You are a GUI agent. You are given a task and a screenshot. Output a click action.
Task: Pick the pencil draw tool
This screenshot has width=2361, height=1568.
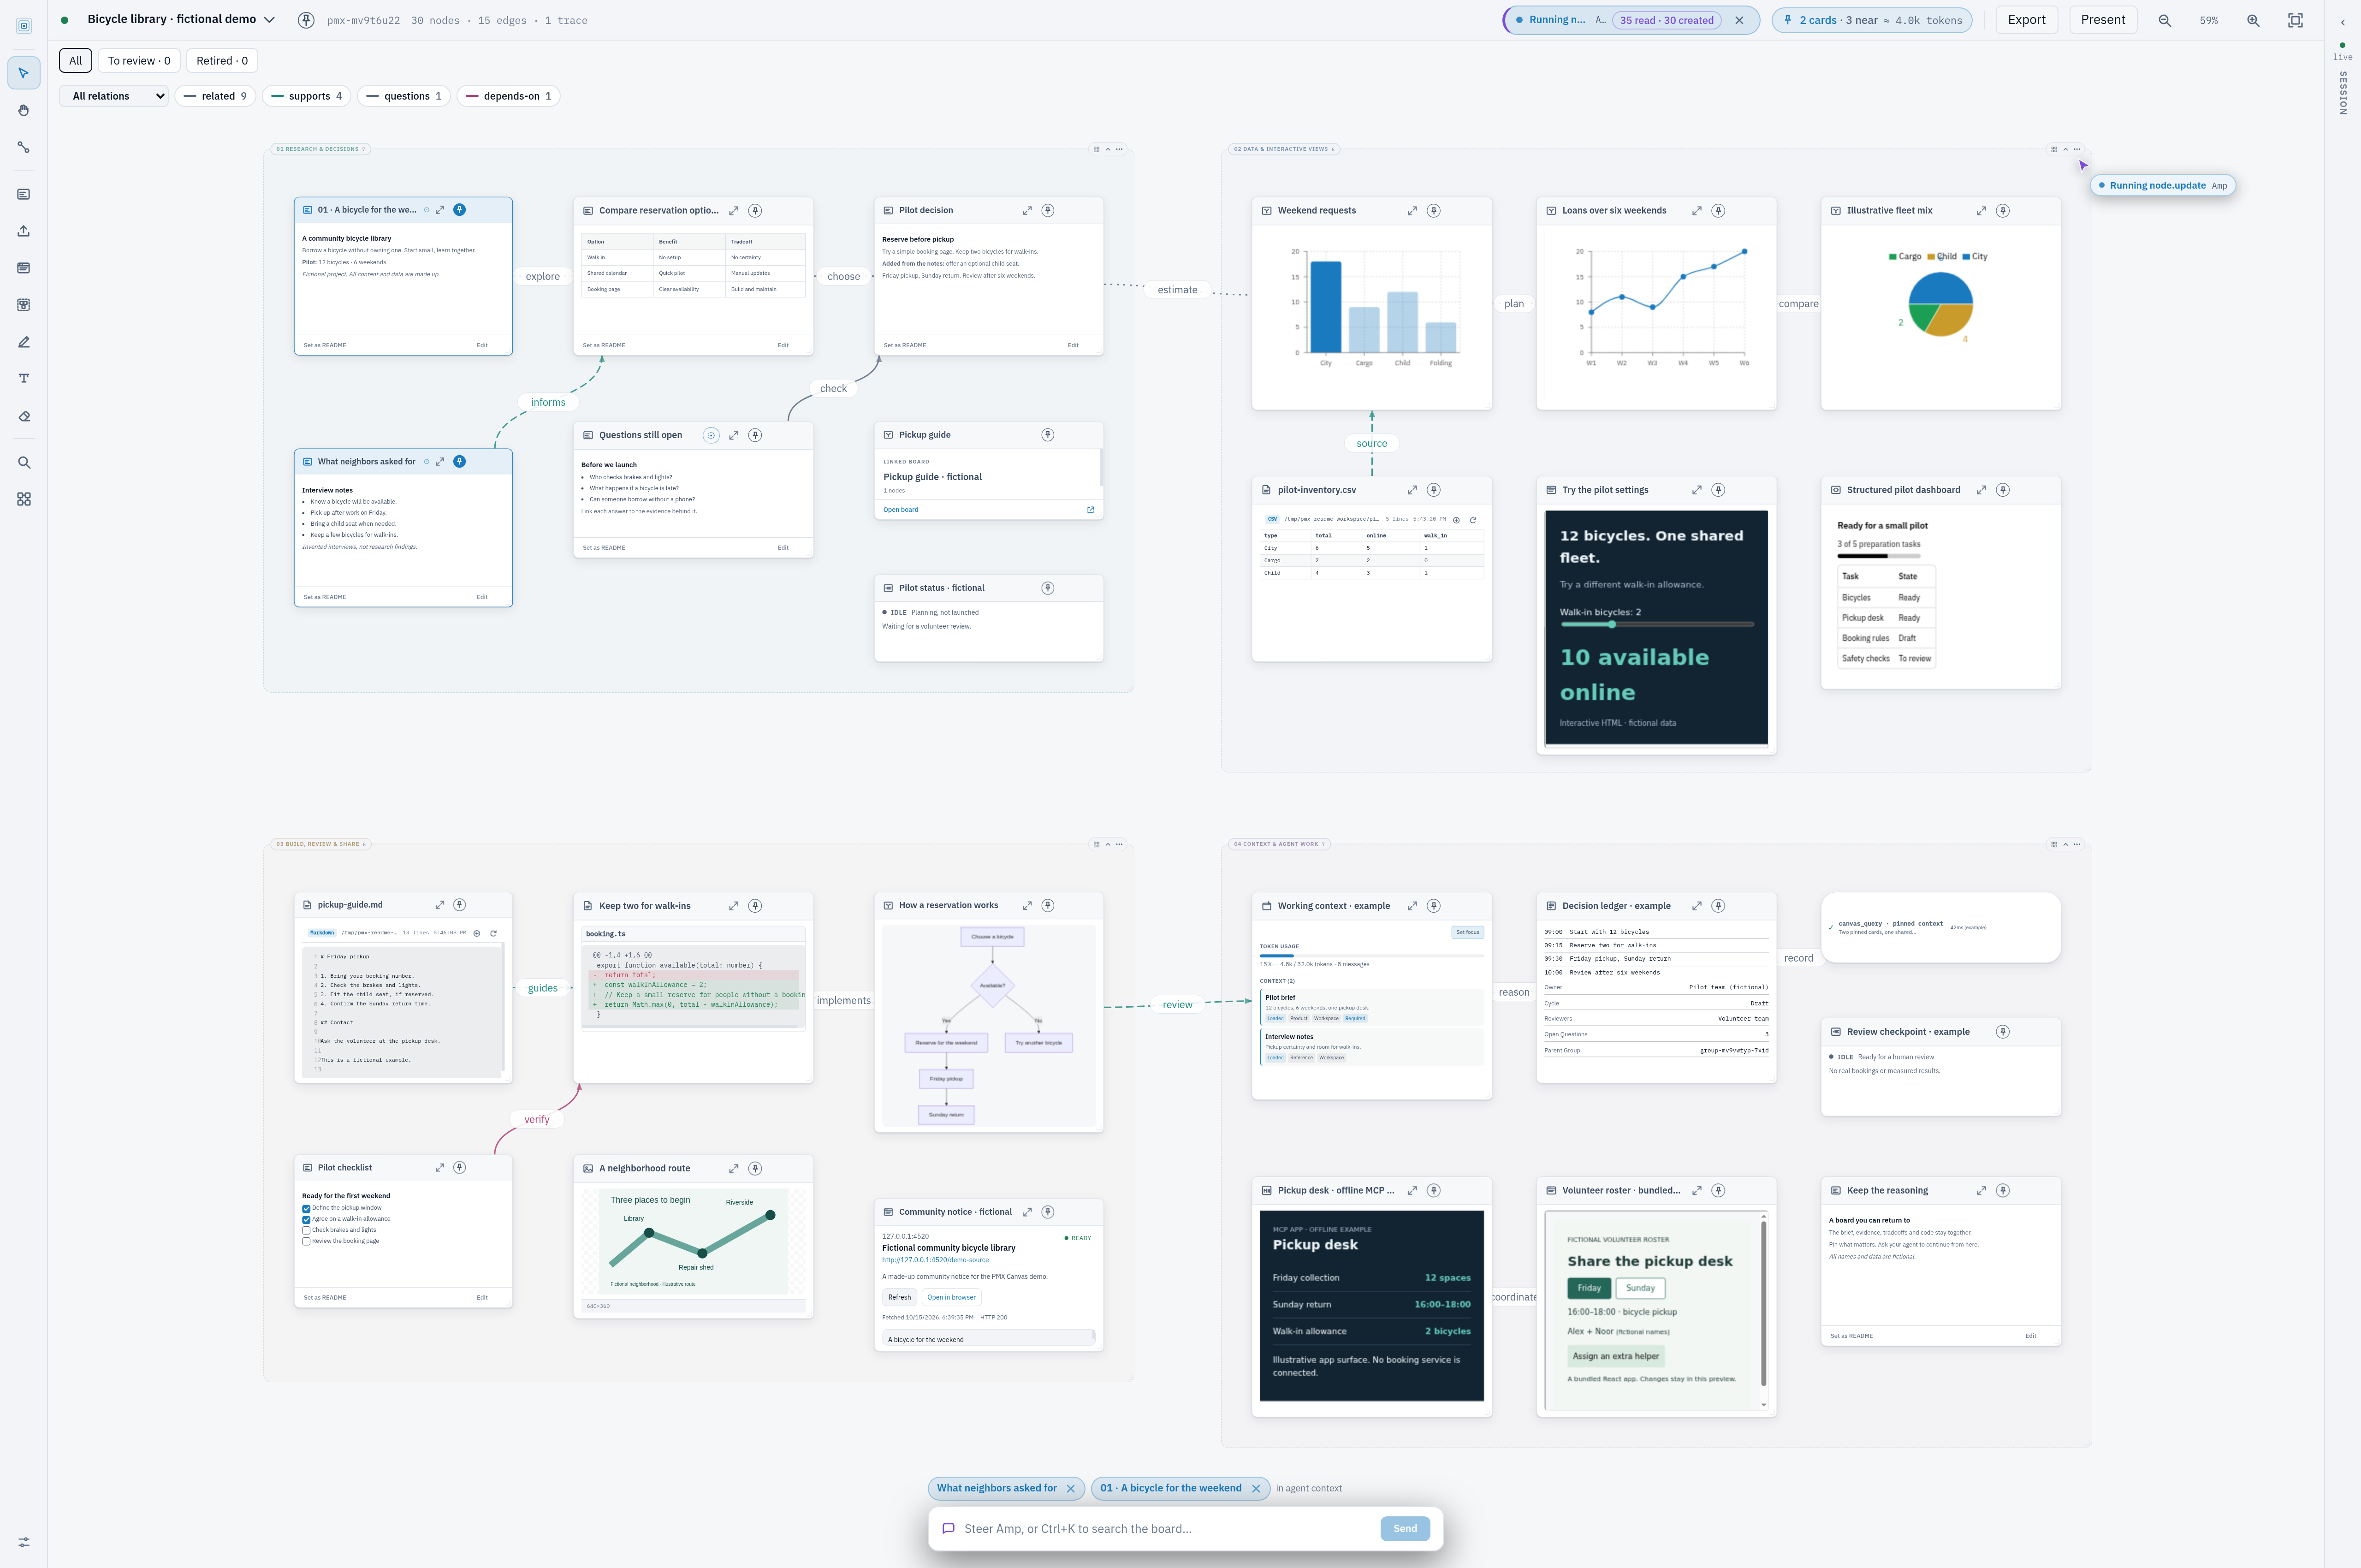(x=24, y=342)
